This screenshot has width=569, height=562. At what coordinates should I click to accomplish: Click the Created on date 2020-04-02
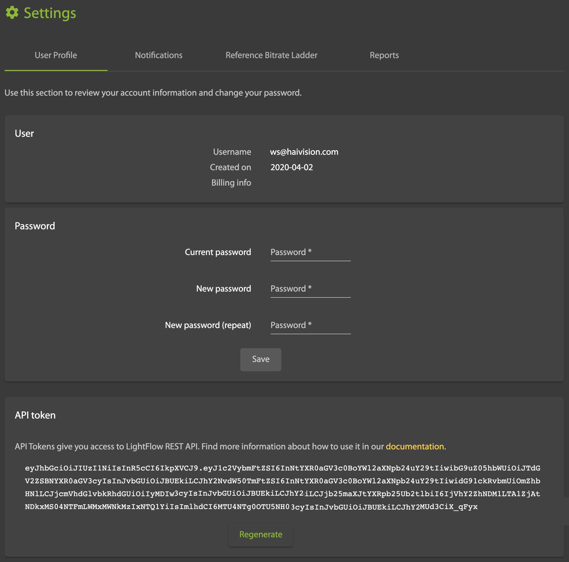pyautogui.click(x=291, y=168)
